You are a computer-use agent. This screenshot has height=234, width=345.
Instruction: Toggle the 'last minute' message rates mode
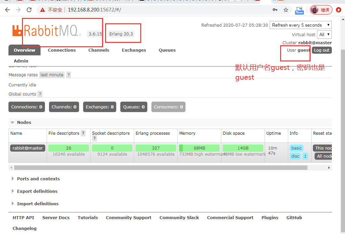pos(52,75)
